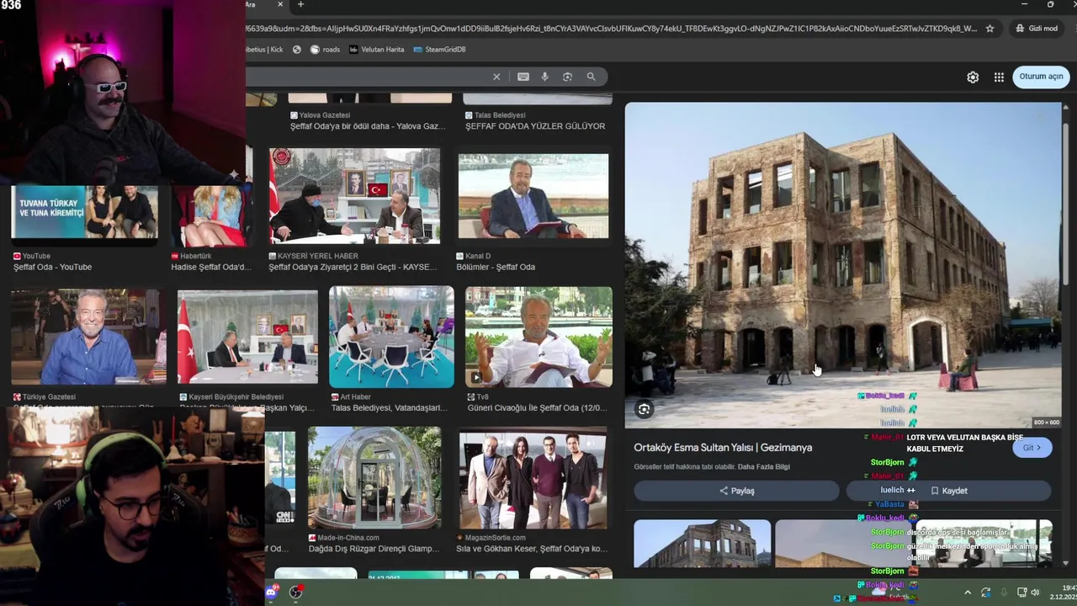Open the Ortaköy Esma Sultan Yalısı preview image

(842, 265)
